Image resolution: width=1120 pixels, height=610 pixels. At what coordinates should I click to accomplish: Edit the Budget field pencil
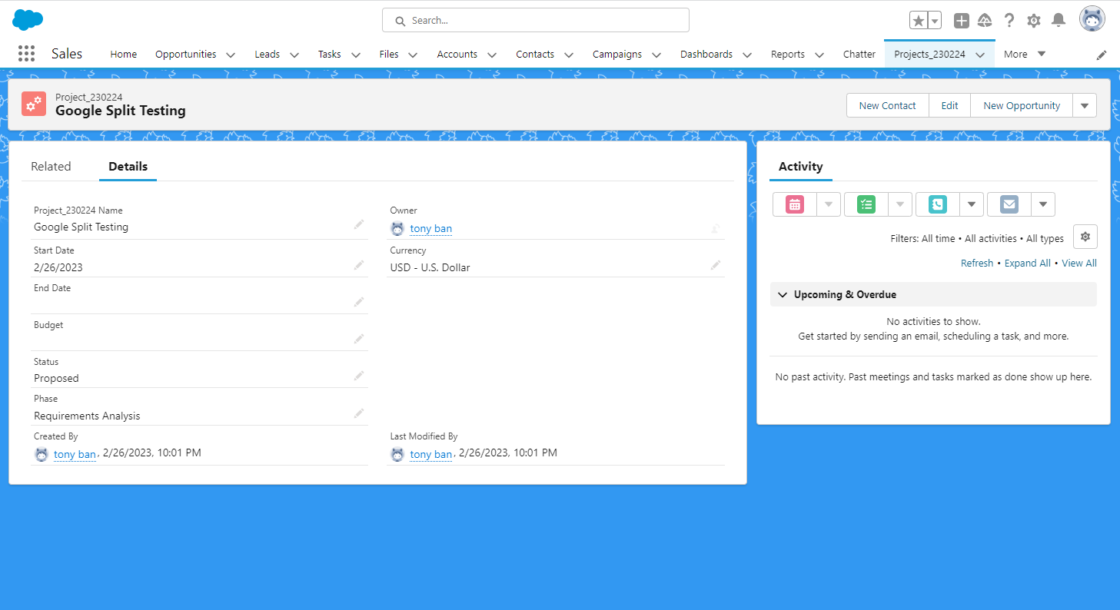coord(359,339)
